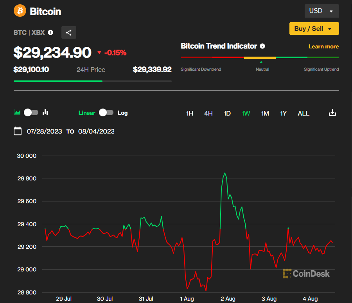Download chart data via download icon
The width and height of the screenshot is (352, 303).
click(332, 113)
